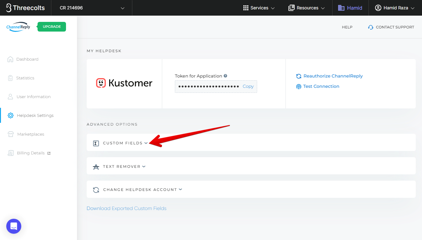Click Test Connection link
The height and width of the screenshot is (240, 422).
[x=321, y=86]
